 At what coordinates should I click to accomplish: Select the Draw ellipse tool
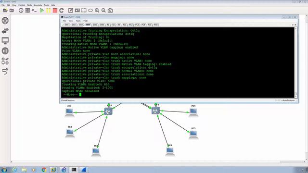90,11
